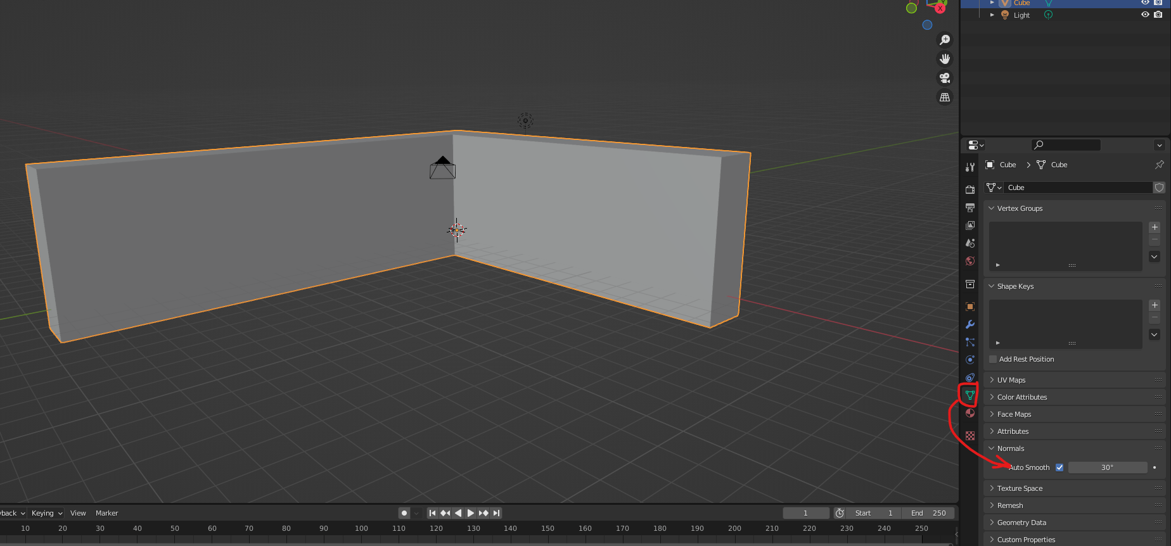The image size is (1171, 546).
Task: Open the timeline Marker menu
Action: coord(107,513)
